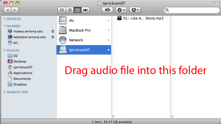The image size is (221, 124).
Task: Switch to list view mode
Action: click(69, 10)
